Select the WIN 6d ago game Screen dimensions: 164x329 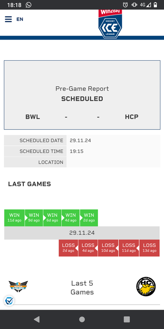tap(52, 218)
